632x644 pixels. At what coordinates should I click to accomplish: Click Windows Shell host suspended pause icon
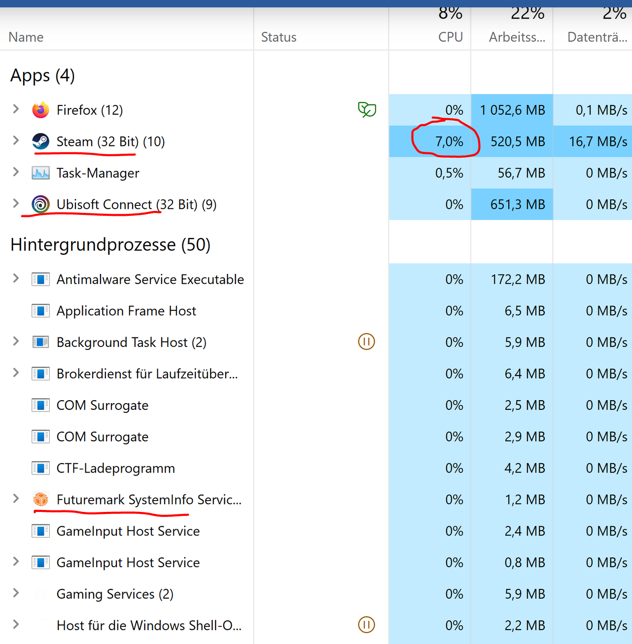point(366,625)
